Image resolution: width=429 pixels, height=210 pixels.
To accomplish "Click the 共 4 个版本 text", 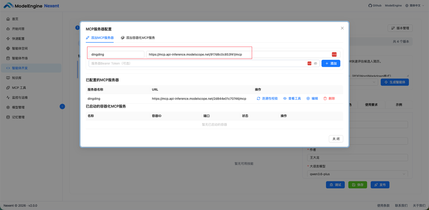I will [401, 42].
